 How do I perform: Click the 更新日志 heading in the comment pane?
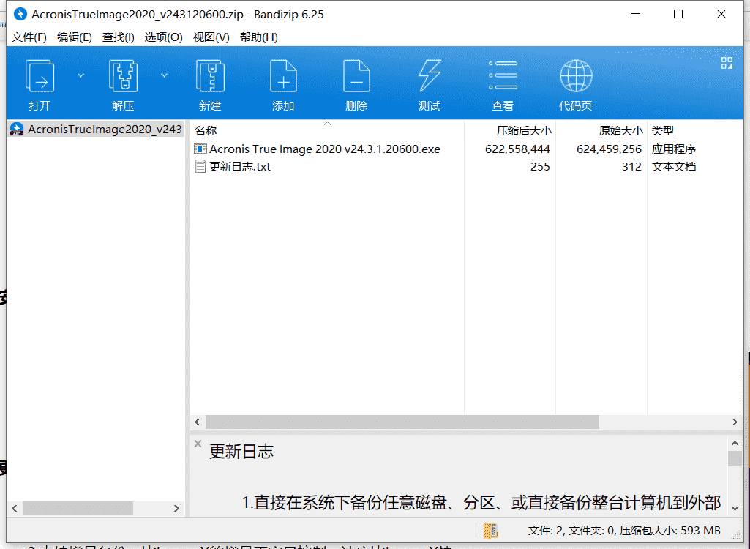click(241, 452)
